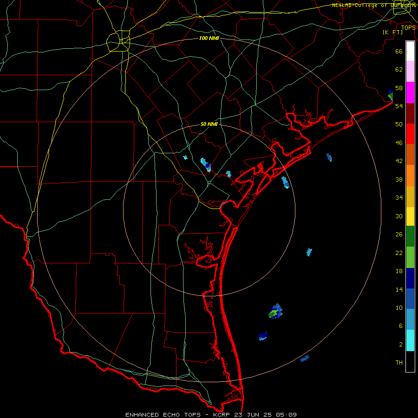This screenshot has width=418, height=418.
Task: Click the dark red (maroon) legend swatch
Action: [x=410, y=114]
